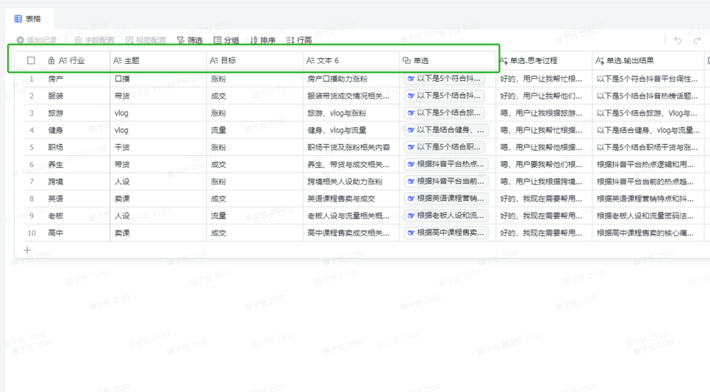Select the 主题 column header
The height and width of the screenshot is (392, 710).
pos(131,61)
